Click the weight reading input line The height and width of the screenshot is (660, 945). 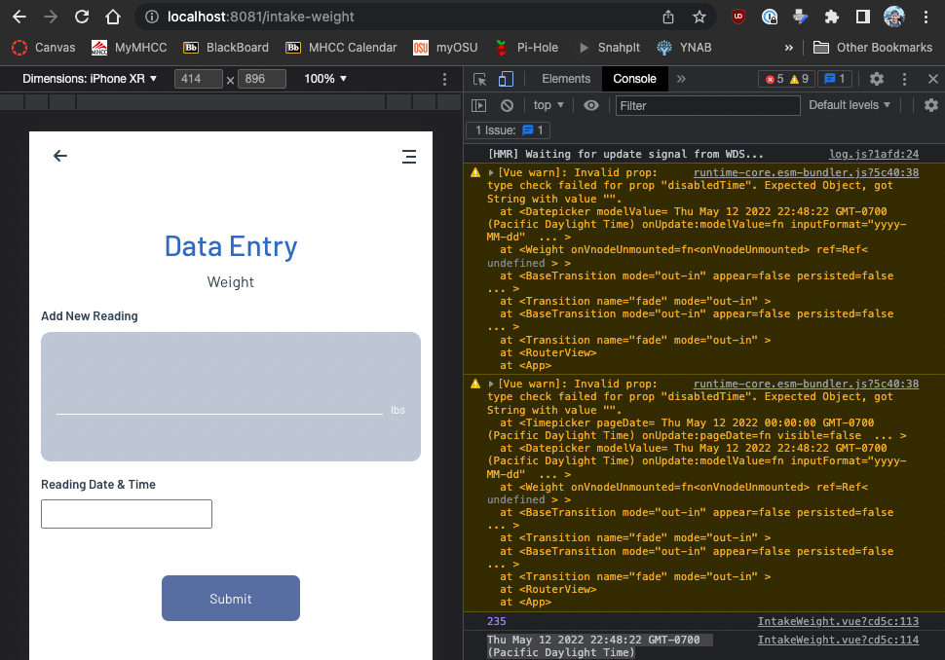pyautogui.click(x=219, y=404)
